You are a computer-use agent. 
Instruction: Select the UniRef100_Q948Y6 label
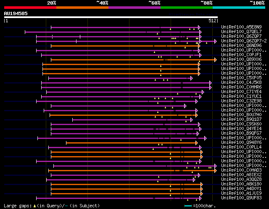tap(241, 143)
